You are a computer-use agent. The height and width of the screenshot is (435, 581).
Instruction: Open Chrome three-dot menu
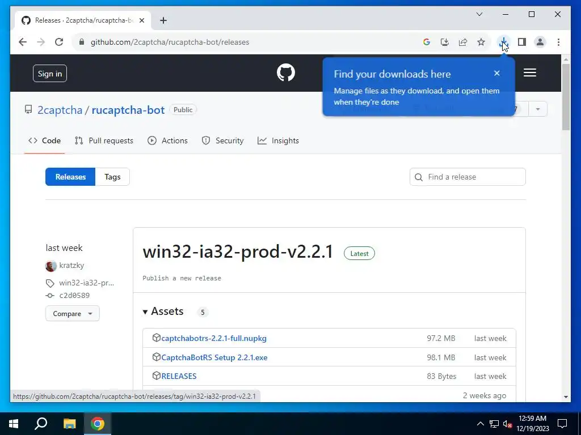558,42
